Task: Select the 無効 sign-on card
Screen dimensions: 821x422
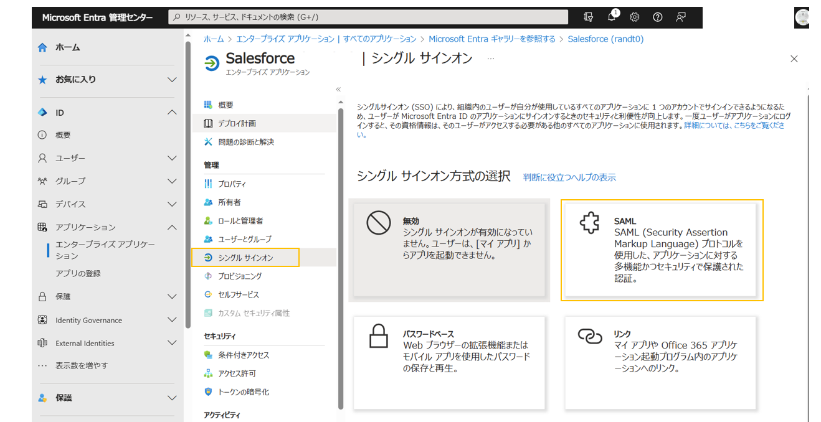Action: 449,250
